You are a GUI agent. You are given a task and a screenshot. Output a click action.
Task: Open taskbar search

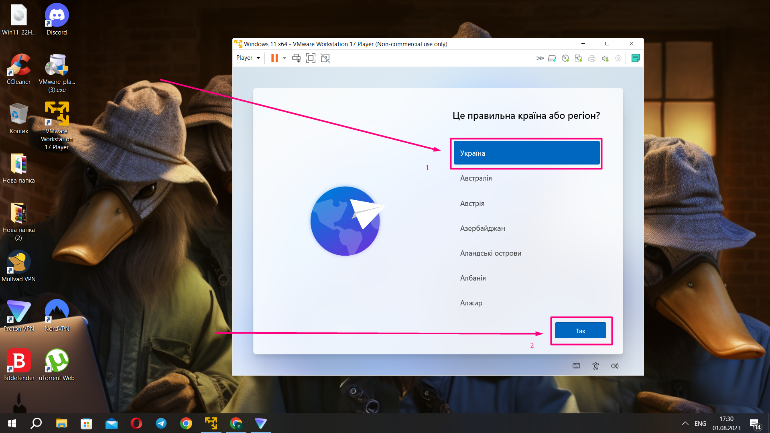[x=36, y=423]
